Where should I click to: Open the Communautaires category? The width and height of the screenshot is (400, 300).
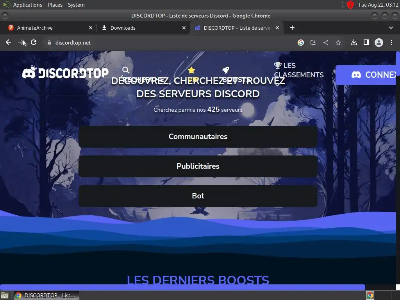coord(198,136)
